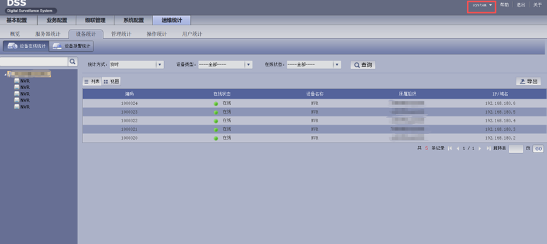Click green online dot for device 1000023

(x=216, y=112)
